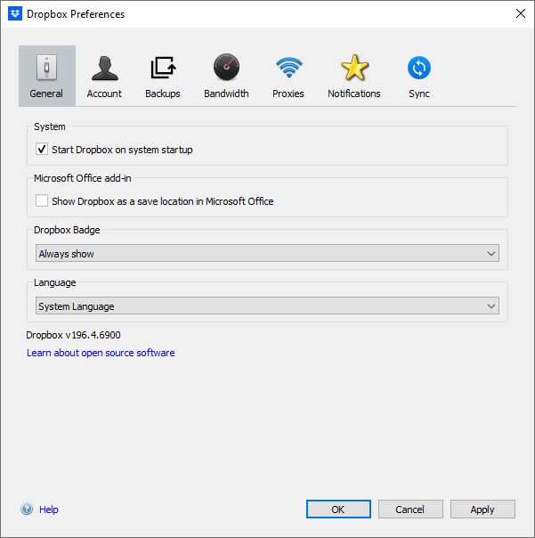Apply the preference changes
The height and width of the screenshot is (538, 535).
(482, 509)
